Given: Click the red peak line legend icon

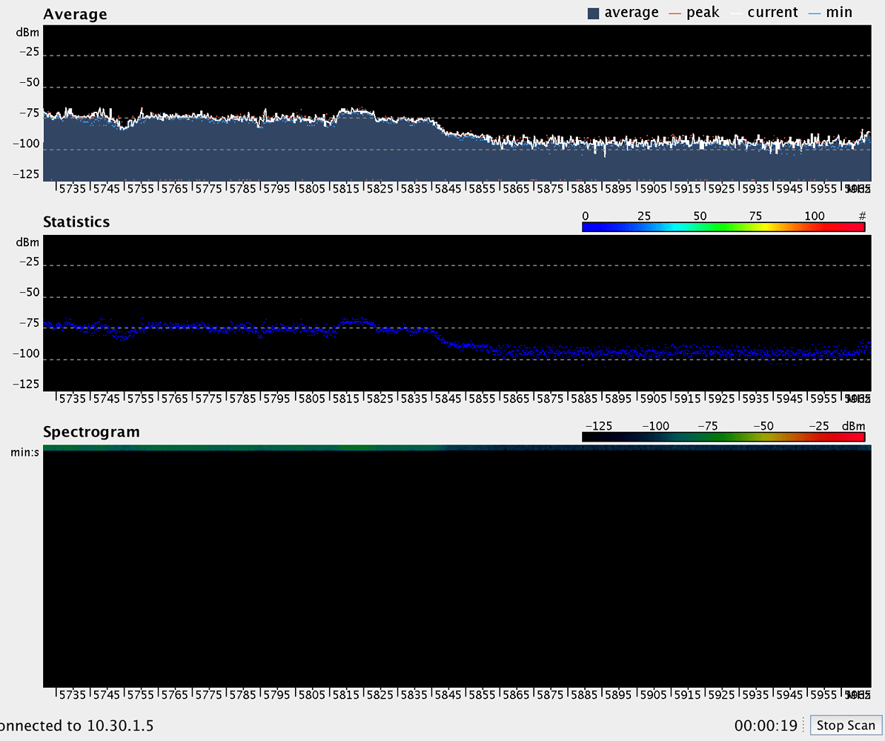Looking at the screenshot, I should tap(674, 12).
